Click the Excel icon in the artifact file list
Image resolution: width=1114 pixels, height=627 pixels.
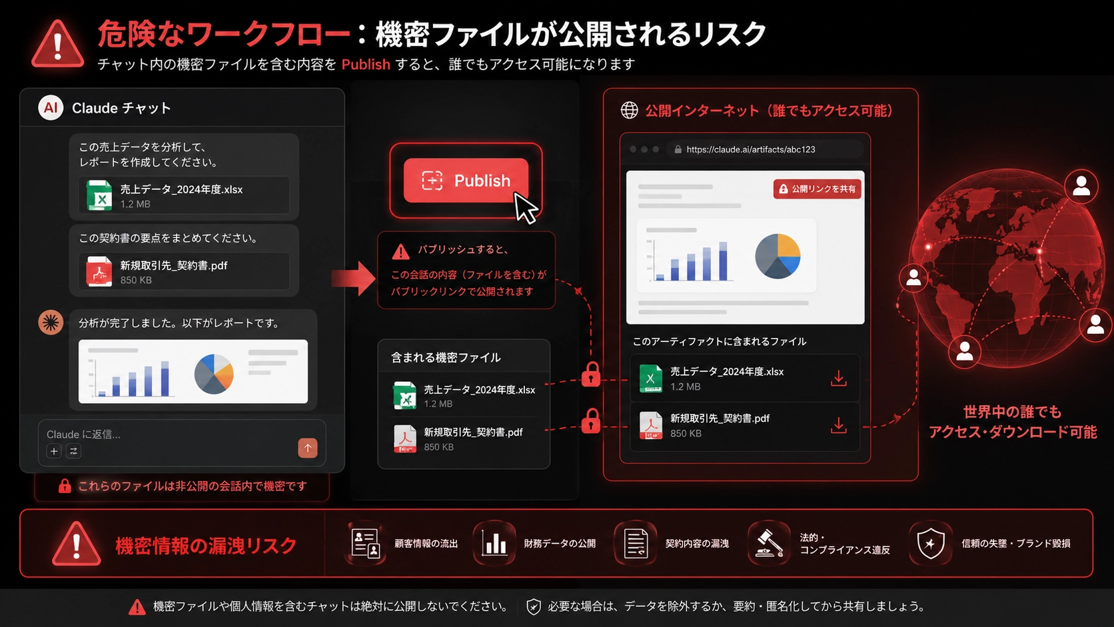tap(651, 378)
